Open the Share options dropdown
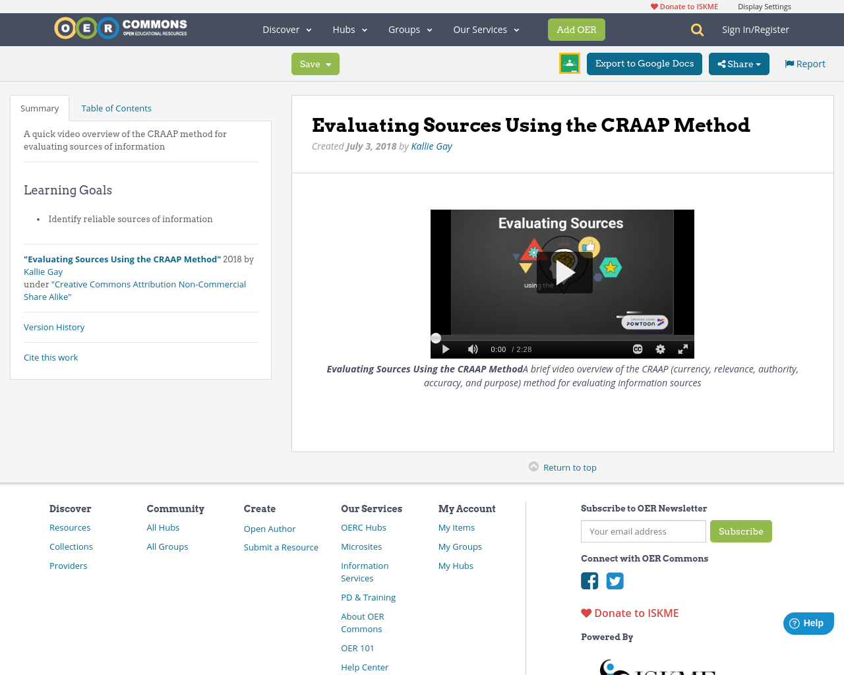The height and width of the screenshot is (675, 844). [738, 63]
